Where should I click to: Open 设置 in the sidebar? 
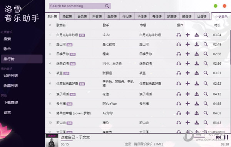coord(22,112)
